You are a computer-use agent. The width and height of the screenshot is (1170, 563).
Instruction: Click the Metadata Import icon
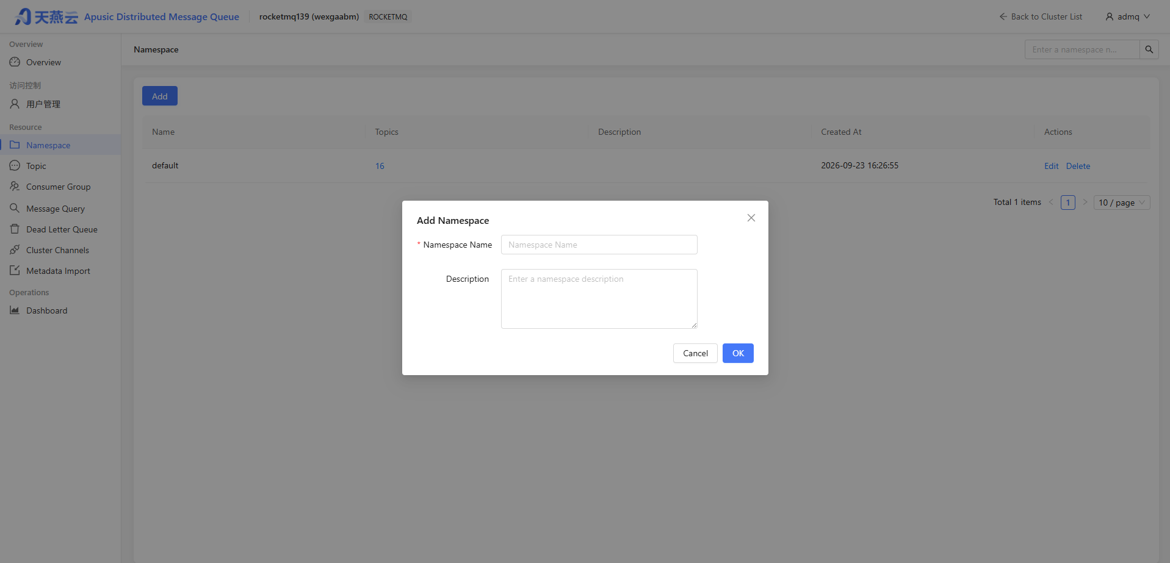[15, 271]
